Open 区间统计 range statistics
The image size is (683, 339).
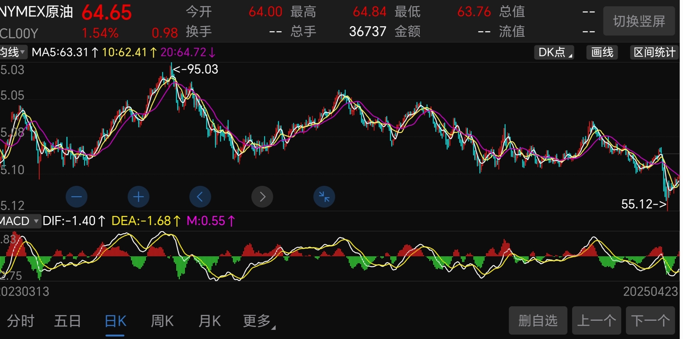coord(654,52)
